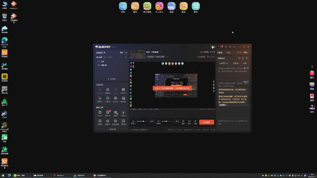Open 场景切换器 in the 基础工具 second row
The width and height of the screenshot is (317, 178).
115,122
